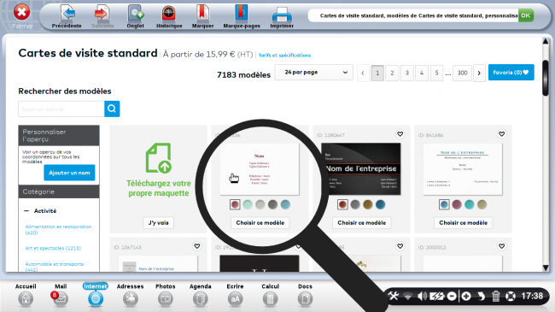Viewport: 555px width, 312px height.
Task: Print the page with Imprimer
Action: (282, 16)
